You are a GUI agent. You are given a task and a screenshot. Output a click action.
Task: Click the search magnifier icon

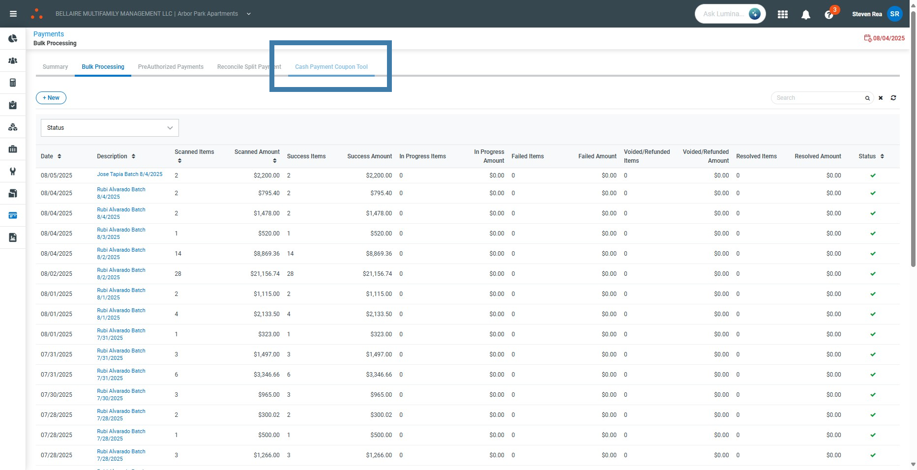[x=867, y=98]
